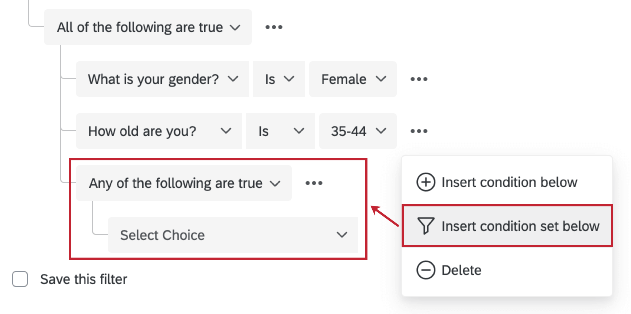
Task: Open the options menu for 'All of the following are true'
Action: point(274,26)
